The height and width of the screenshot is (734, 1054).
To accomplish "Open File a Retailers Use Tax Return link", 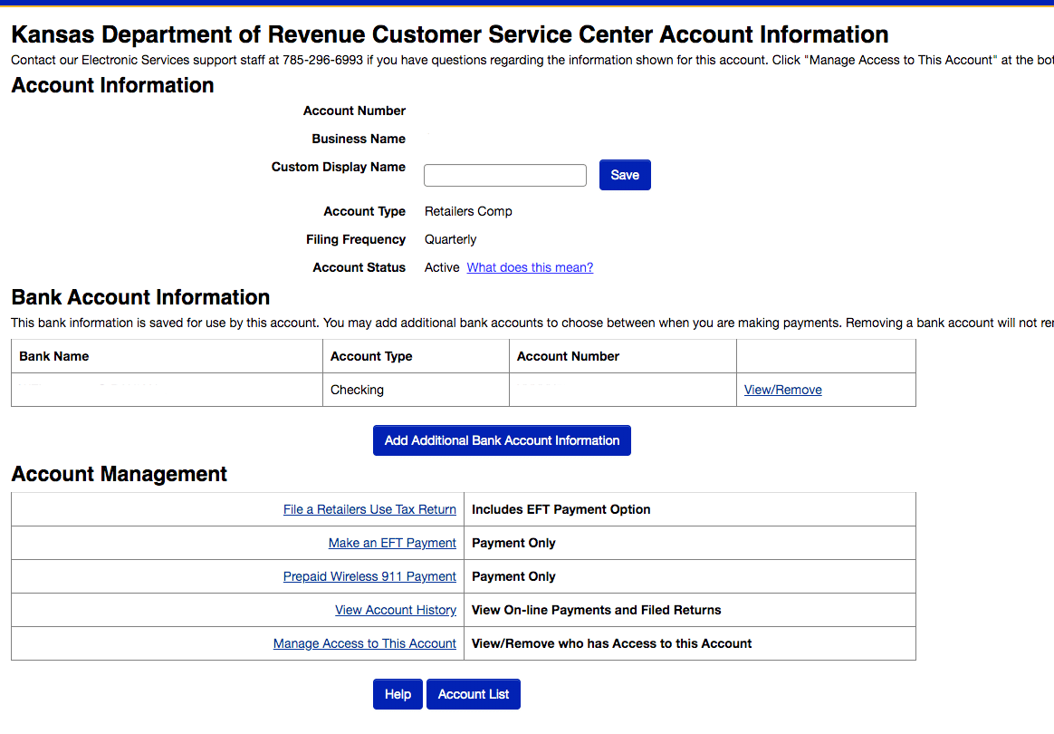I will coord(369,509).
